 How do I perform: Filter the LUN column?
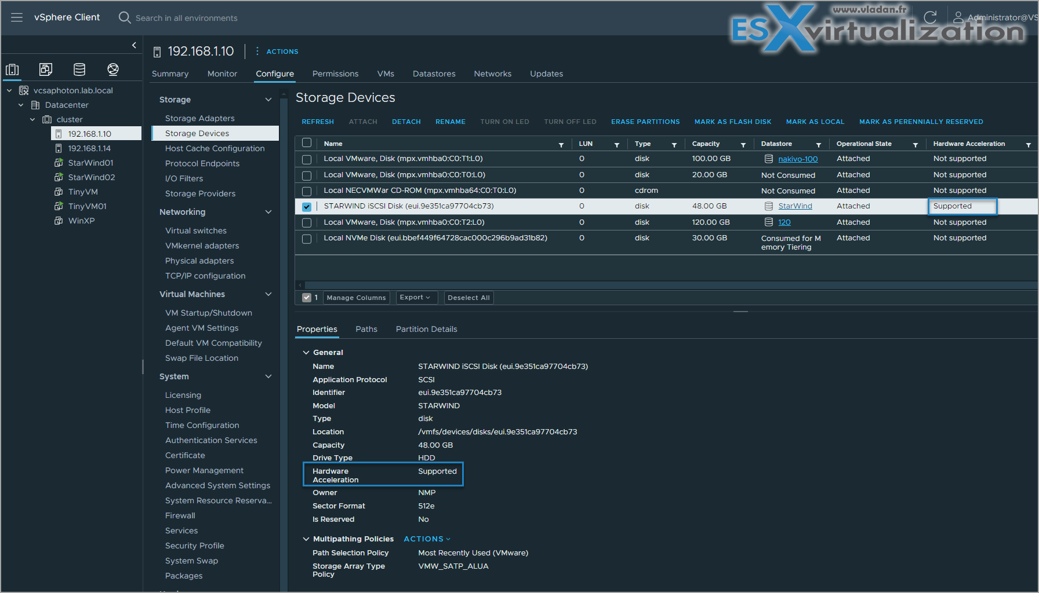(617, 145)
